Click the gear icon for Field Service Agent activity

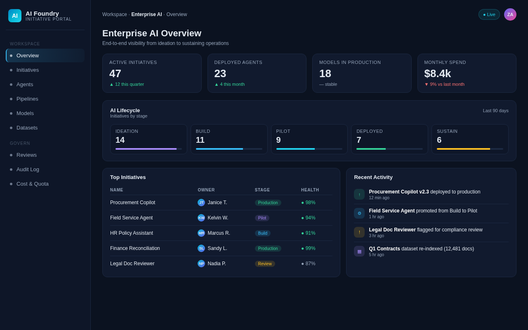point(359,213)
